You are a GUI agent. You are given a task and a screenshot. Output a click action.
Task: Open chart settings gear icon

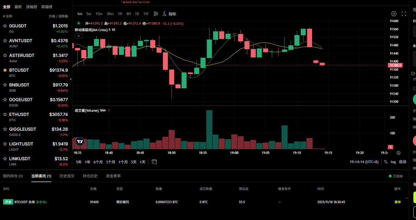point(393,13)
